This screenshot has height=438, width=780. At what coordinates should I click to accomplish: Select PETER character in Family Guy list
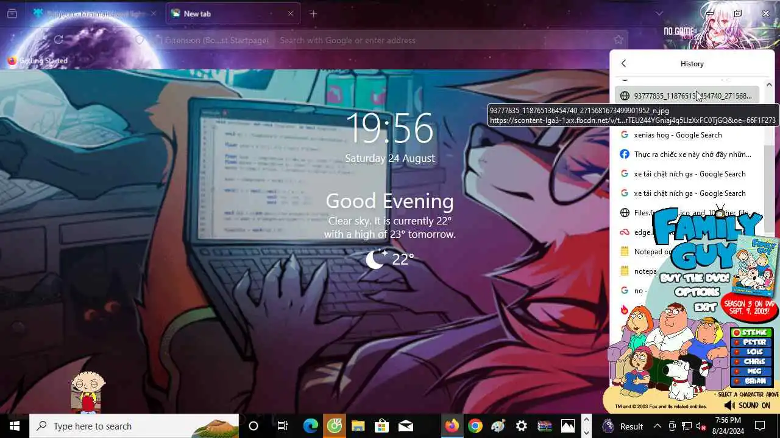753,342
